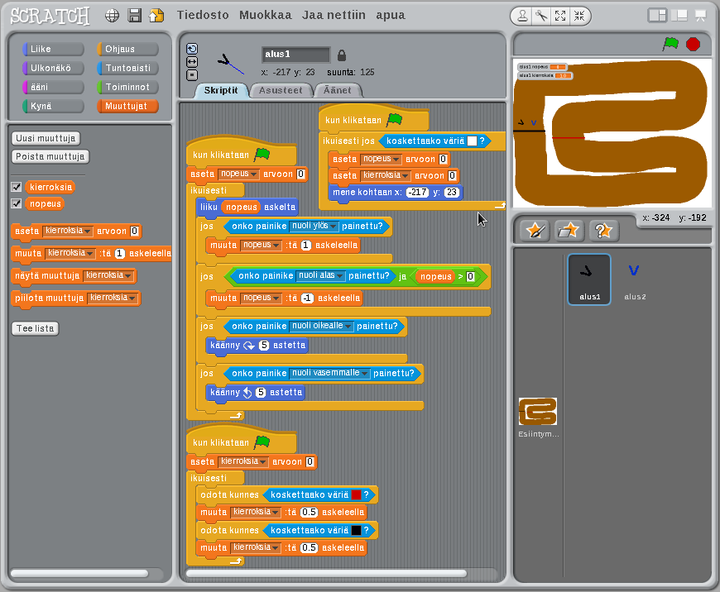The height and width of the screenshot is (592, 720).
Task: Pick the red color in koskettaako väriä
Action: [x=356, y=494]
